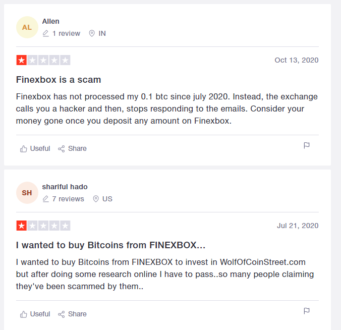
Task: Click thumbs-up icon on Allen's review
Action: [24, 149]
